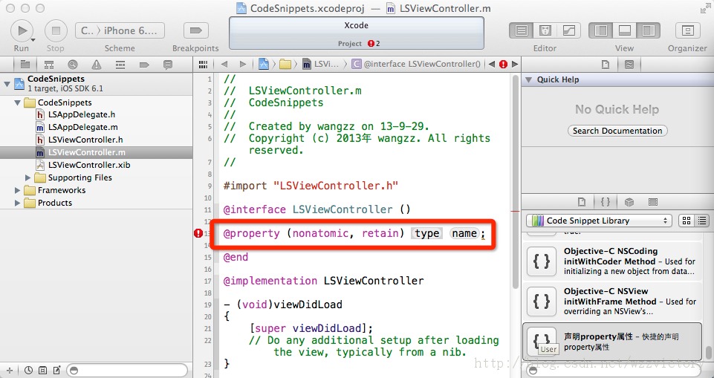This screenshot has width=714, height=378.
Task: Click the Run button
Action: coord(22,30)
